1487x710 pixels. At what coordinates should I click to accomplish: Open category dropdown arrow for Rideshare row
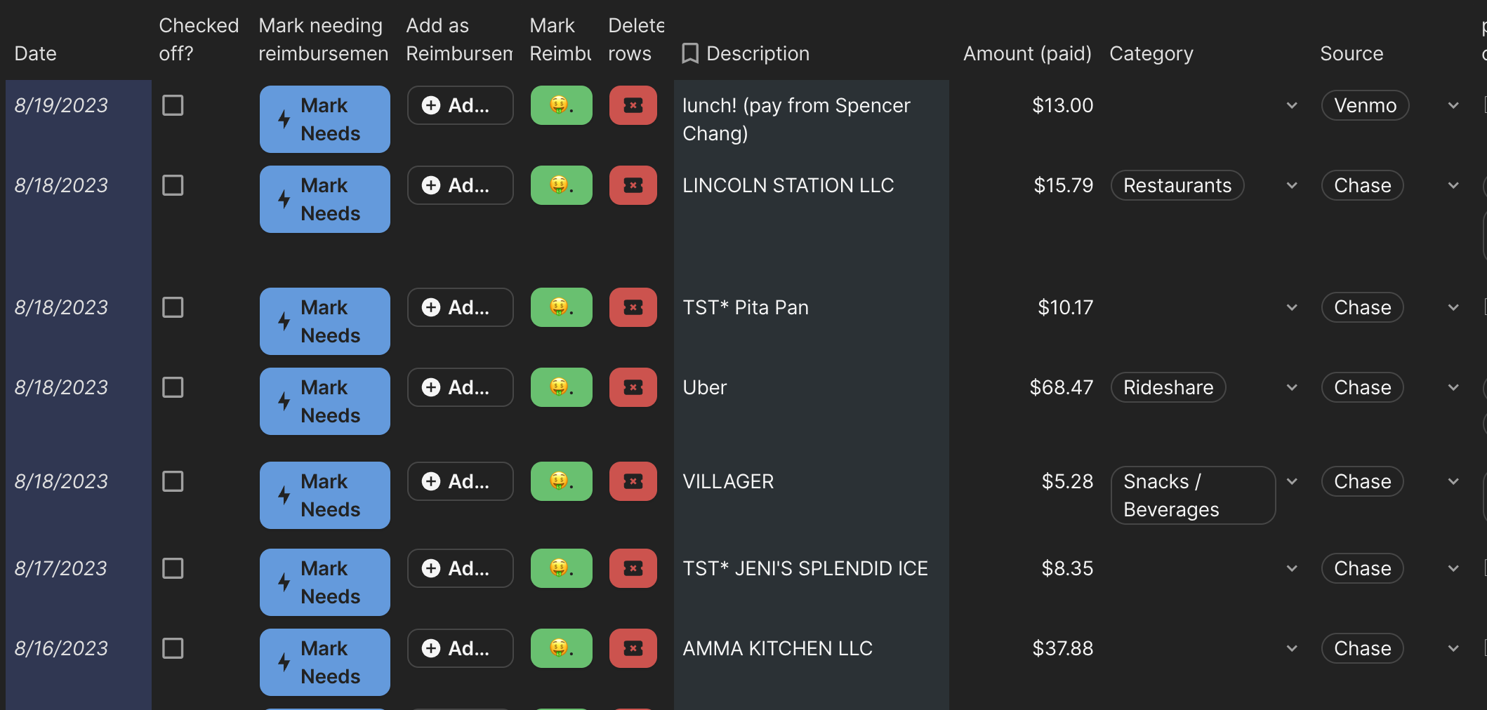(x=1291, y=387)
